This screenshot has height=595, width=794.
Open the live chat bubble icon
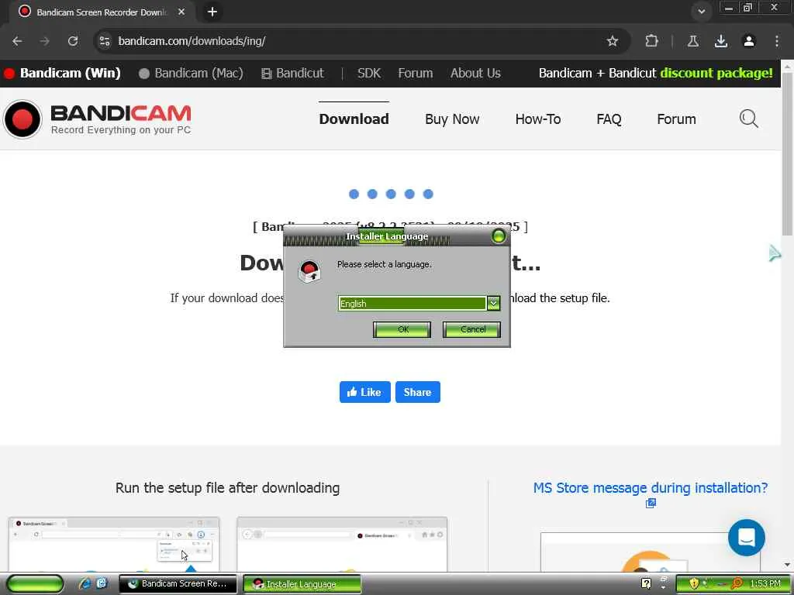pos(747,538)
